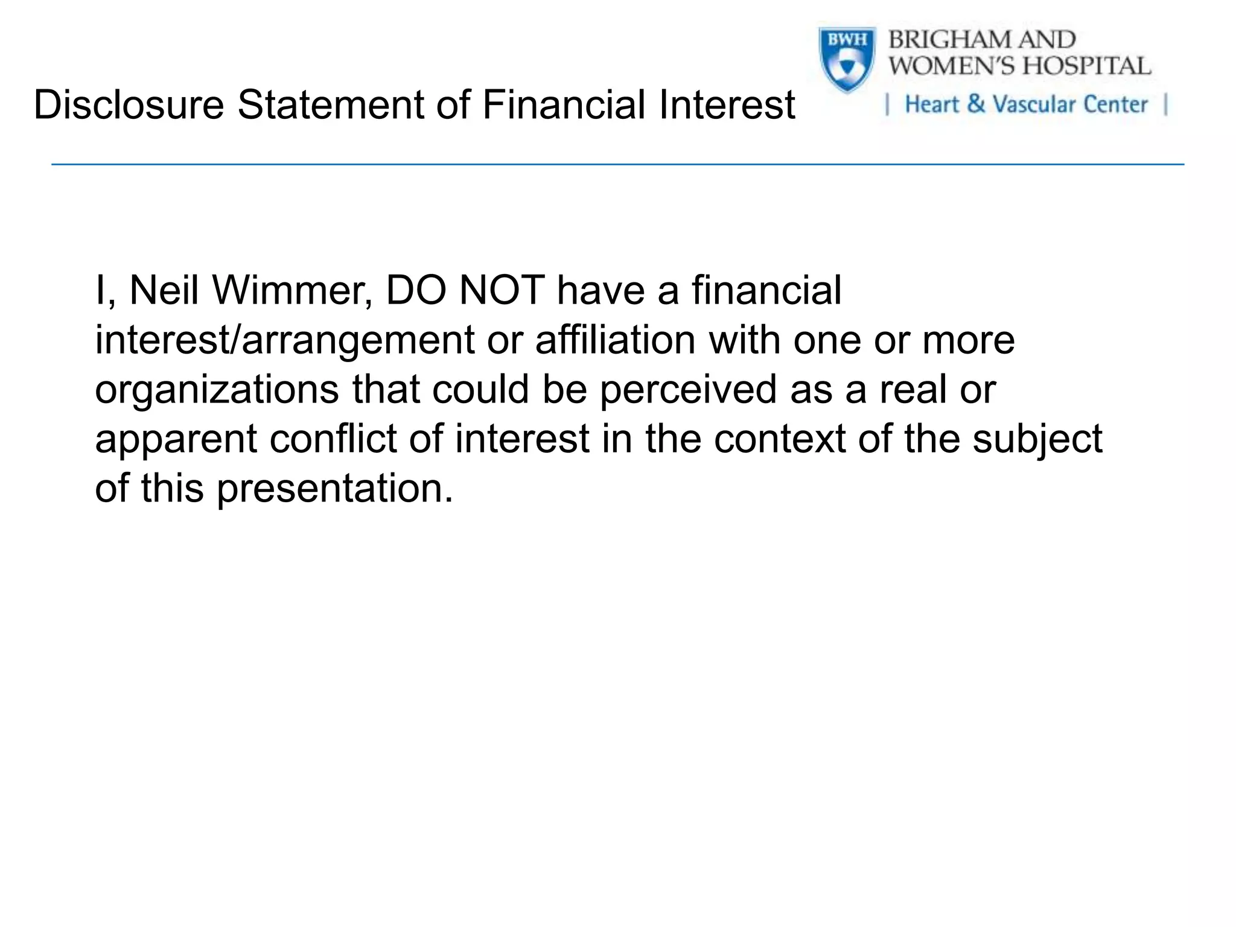
Task: Click the blue horizontal divider line
Action: click(x=618, y=164)
